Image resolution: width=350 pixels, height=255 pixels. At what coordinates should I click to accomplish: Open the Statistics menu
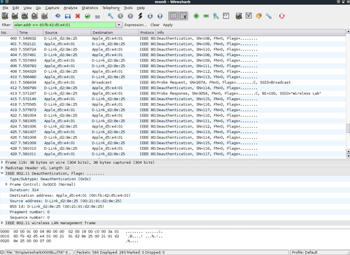click(90, 8)
